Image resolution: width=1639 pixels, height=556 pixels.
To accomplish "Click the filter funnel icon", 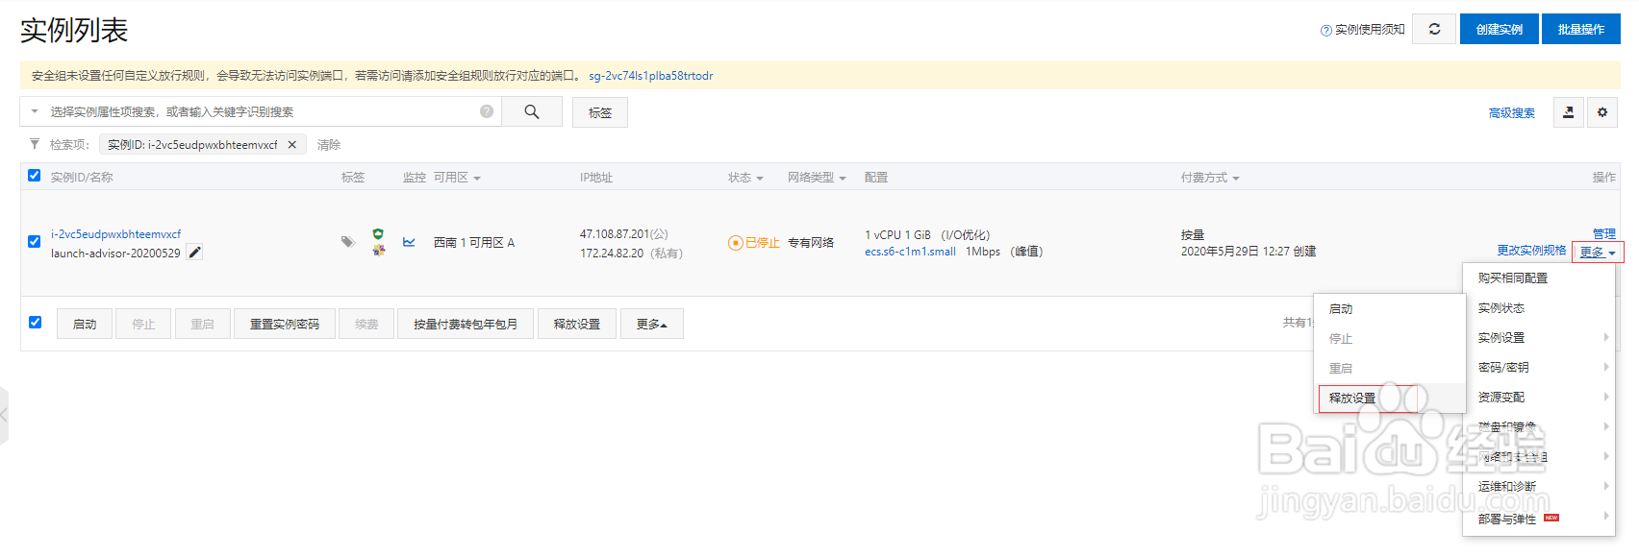I will [35, 144].
